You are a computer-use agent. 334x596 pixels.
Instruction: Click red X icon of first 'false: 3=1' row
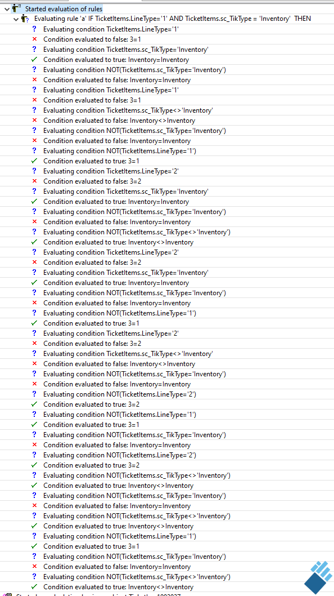coord(34,39)
